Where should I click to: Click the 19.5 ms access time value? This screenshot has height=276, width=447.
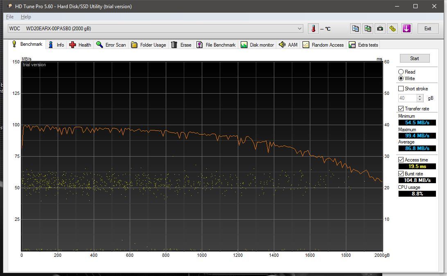tap(417, 166)
